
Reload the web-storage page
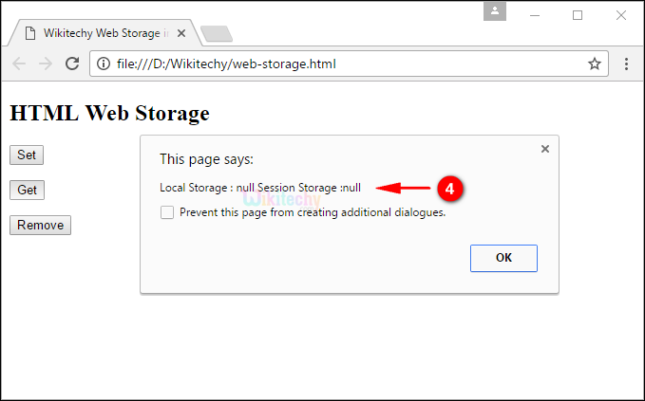72,64
